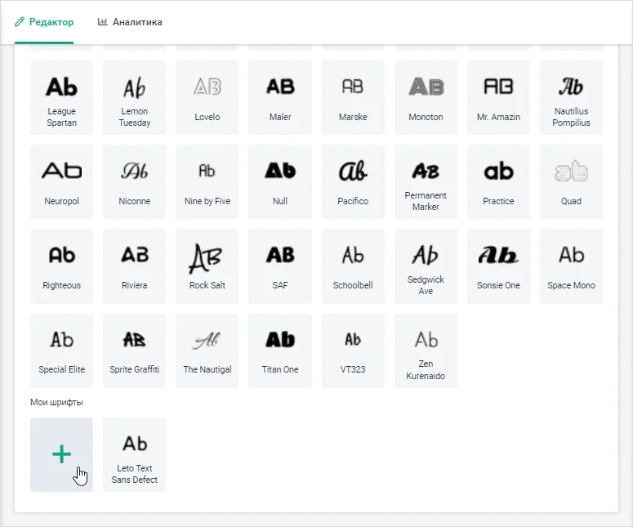633x527 pixels.
Task: Pick the Pacifico font
Action: [x=353, y=182]
